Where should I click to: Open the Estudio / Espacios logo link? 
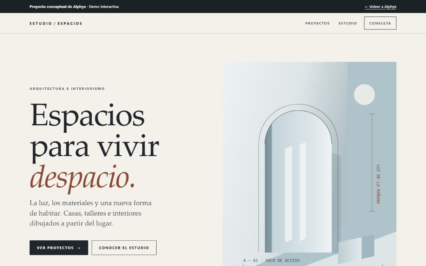pyautogui.click(x=56, y=23)
